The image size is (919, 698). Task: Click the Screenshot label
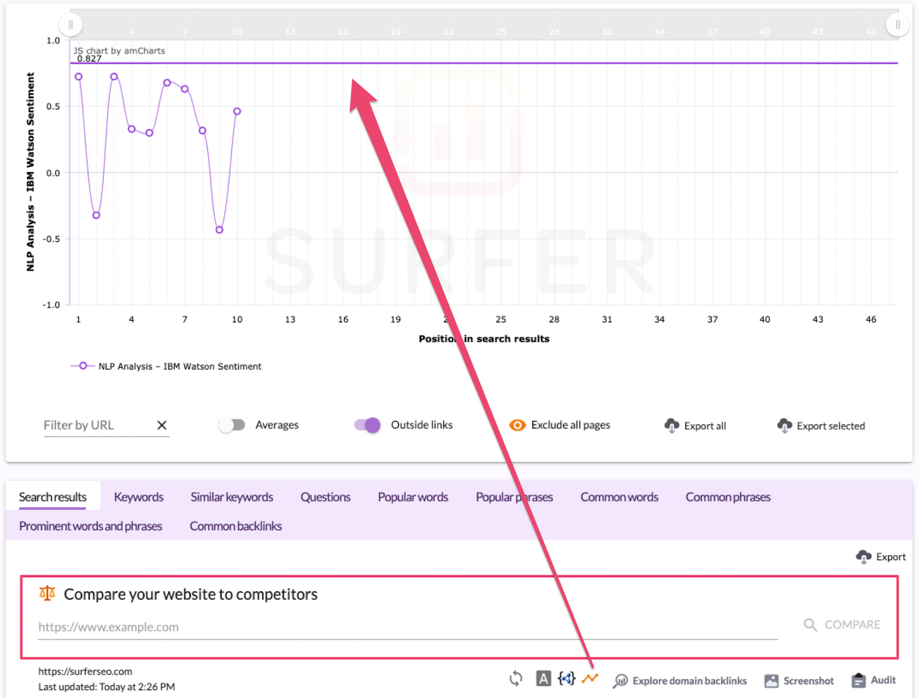(x=808, y=681)
